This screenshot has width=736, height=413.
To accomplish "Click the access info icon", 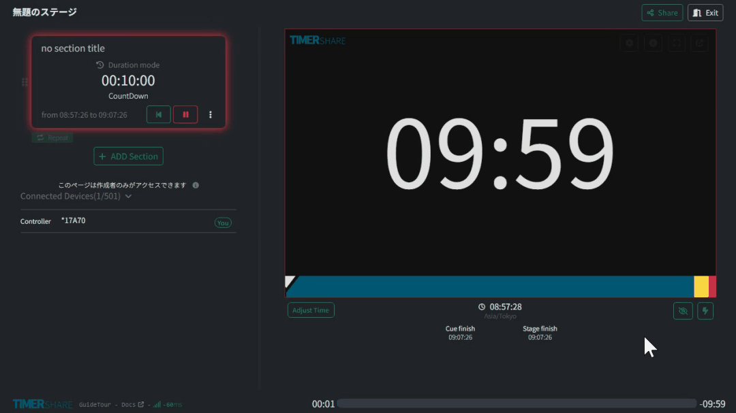I will 196,185.
